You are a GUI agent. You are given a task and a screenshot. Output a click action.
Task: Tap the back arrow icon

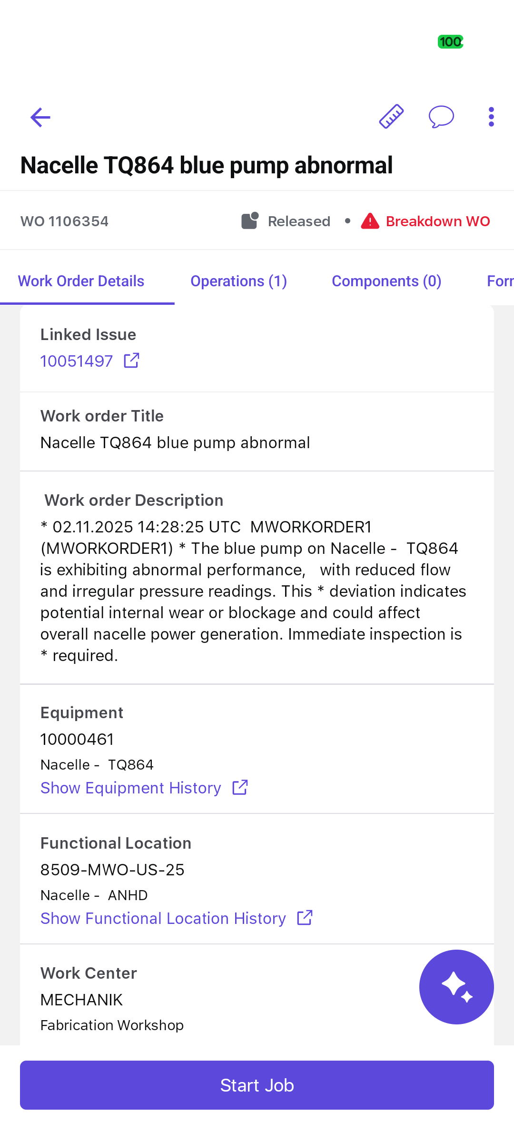[x=40, y=117]
